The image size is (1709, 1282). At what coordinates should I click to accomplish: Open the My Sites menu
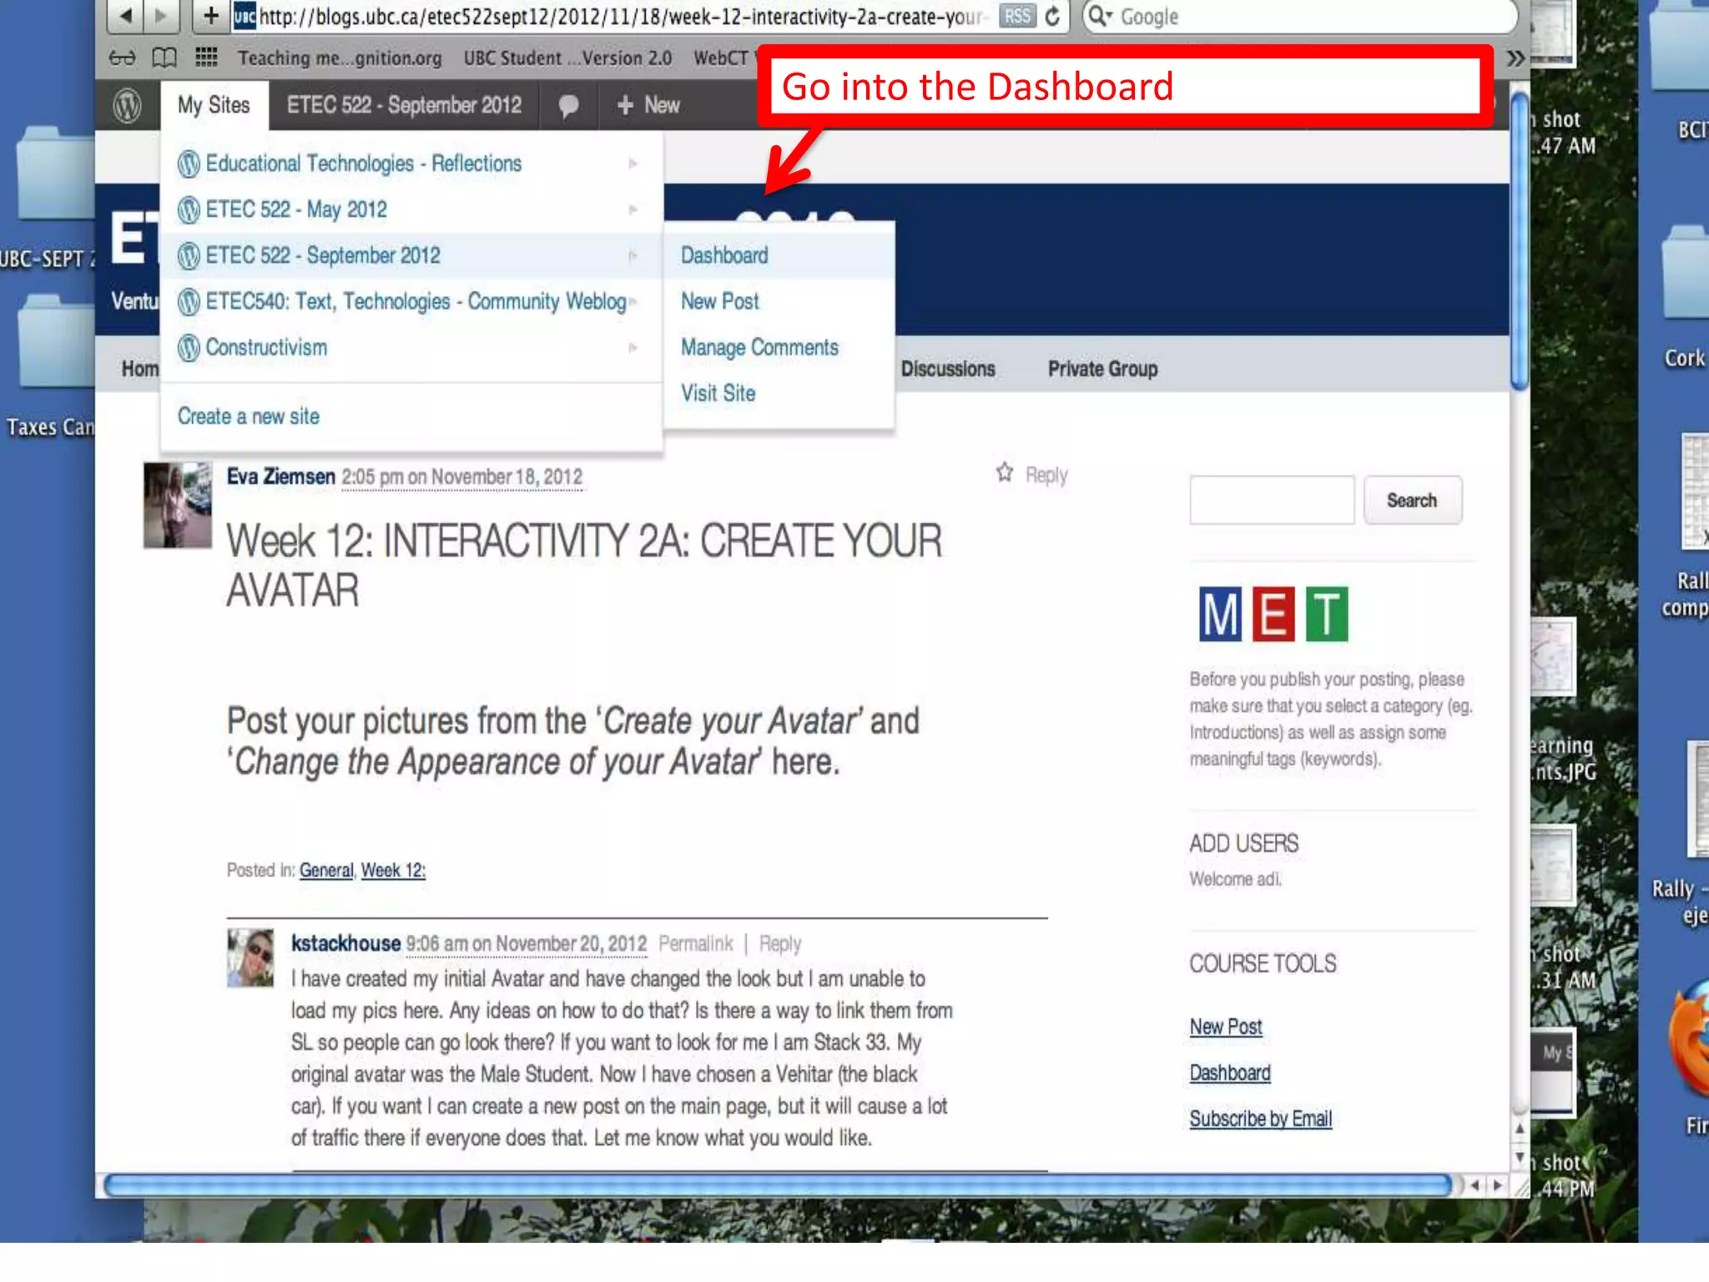coord(214,105)
